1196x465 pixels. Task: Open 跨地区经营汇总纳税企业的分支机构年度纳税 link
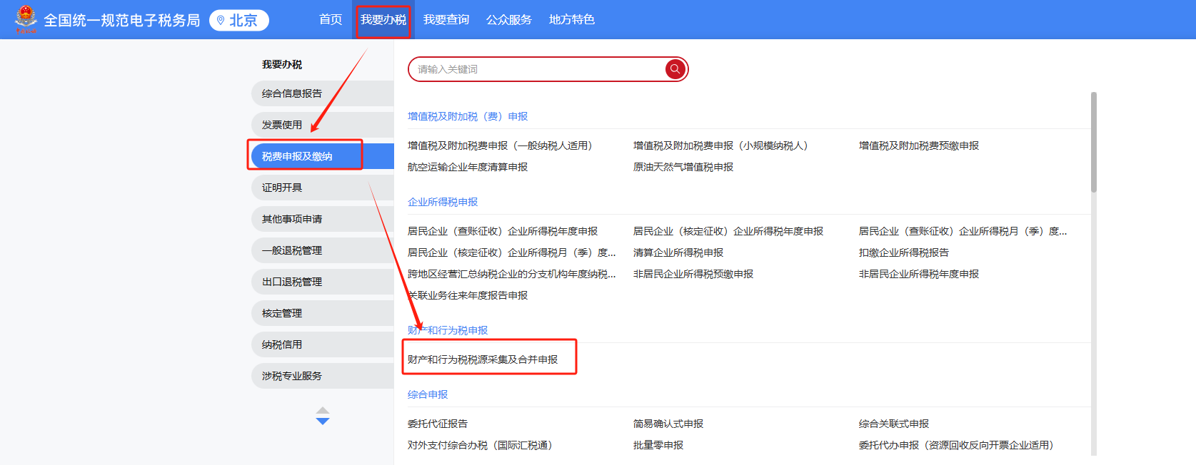[512, 274]
